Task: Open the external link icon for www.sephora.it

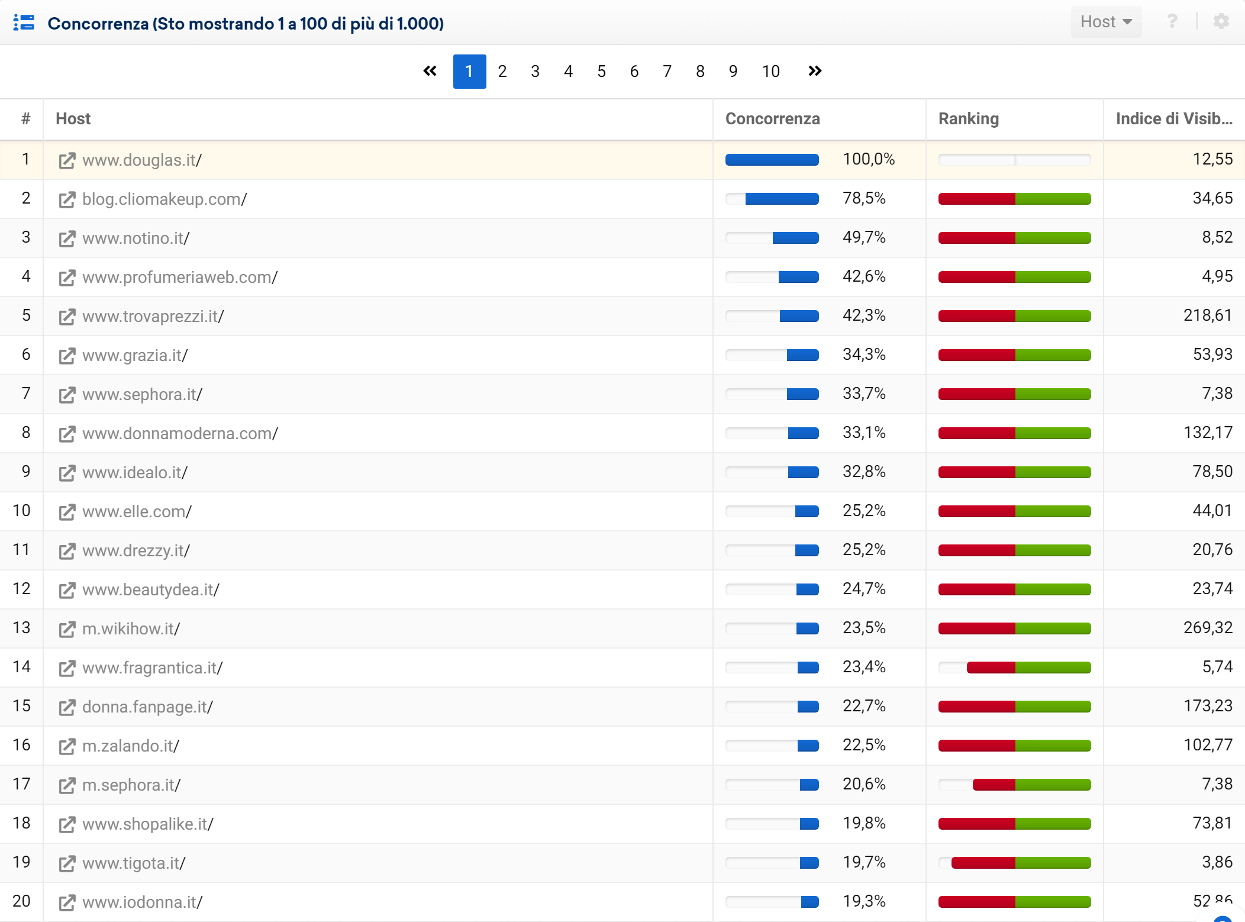Action: click(x=67, y=395)
